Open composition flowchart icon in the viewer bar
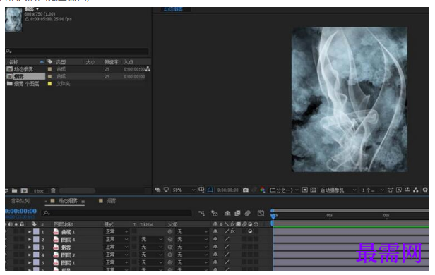Screen dimensions: 435x275 [x=415, y=190]
